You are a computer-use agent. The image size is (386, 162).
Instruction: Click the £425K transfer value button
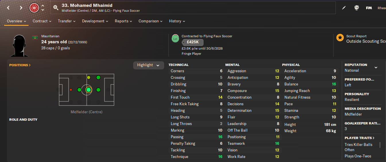(193, 42)
